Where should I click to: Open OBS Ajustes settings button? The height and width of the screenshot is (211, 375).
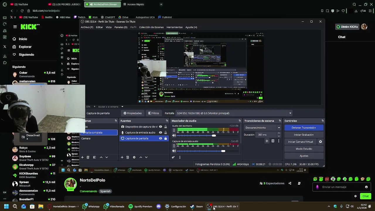(x=304, y=156)
